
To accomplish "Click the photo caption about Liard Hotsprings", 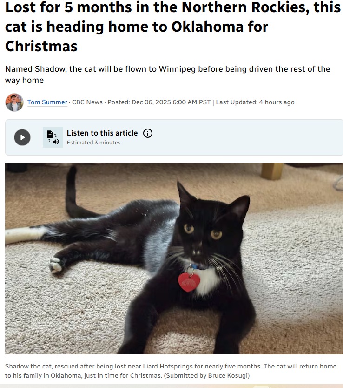I will click(171, 371).
